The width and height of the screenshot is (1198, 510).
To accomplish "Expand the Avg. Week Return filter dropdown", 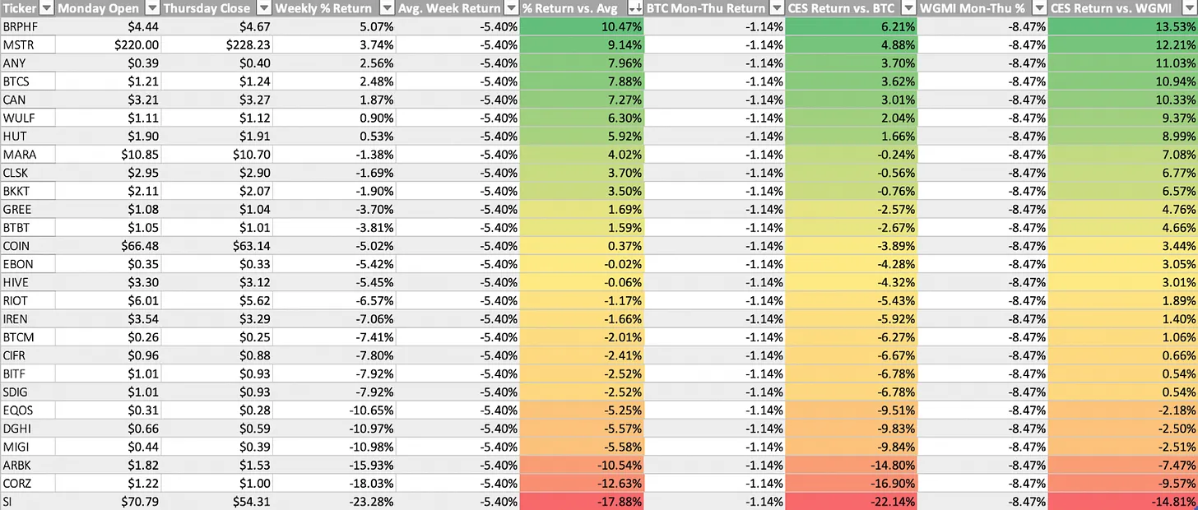I will (511, 8).
